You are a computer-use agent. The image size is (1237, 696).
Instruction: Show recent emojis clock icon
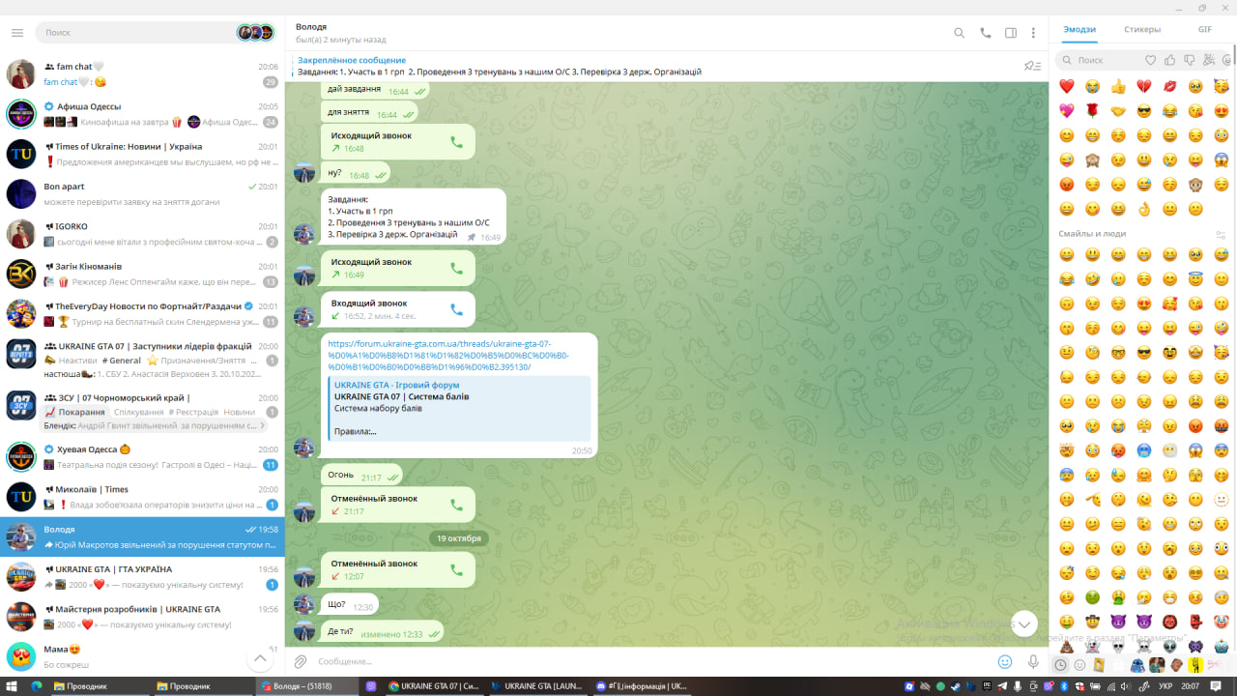point(1060,665)
